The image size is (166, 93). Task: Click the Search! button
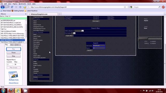click(x=89, y=50)
